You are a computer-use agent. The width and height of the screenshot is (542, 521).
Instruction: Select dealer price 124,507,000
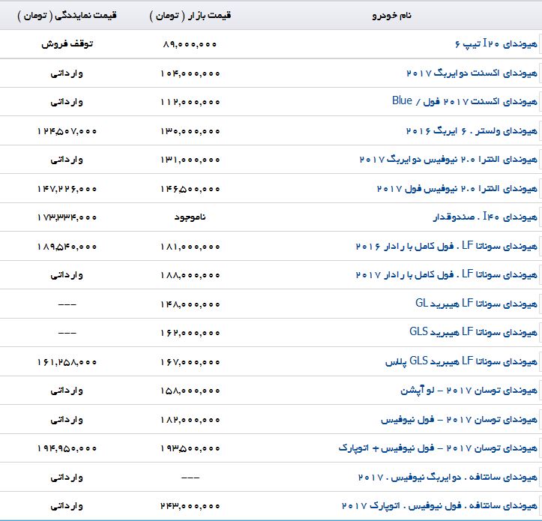point(67,131)
